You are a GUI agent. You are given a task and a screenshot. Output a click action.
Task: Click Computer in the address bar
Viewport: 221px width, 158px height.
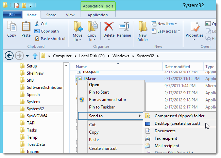click(x=62, y=56)
